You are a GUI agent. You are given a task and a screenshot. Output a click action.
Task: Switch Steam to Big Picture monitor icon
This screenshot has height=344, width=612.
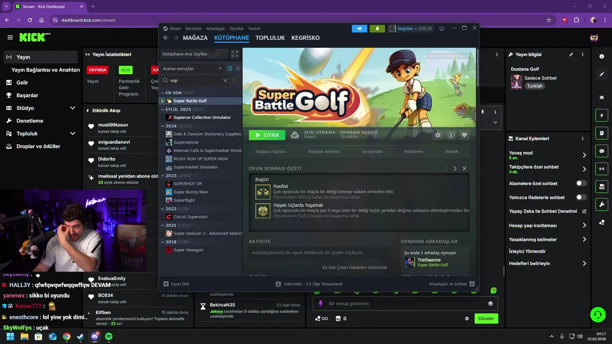coord(442,29)
